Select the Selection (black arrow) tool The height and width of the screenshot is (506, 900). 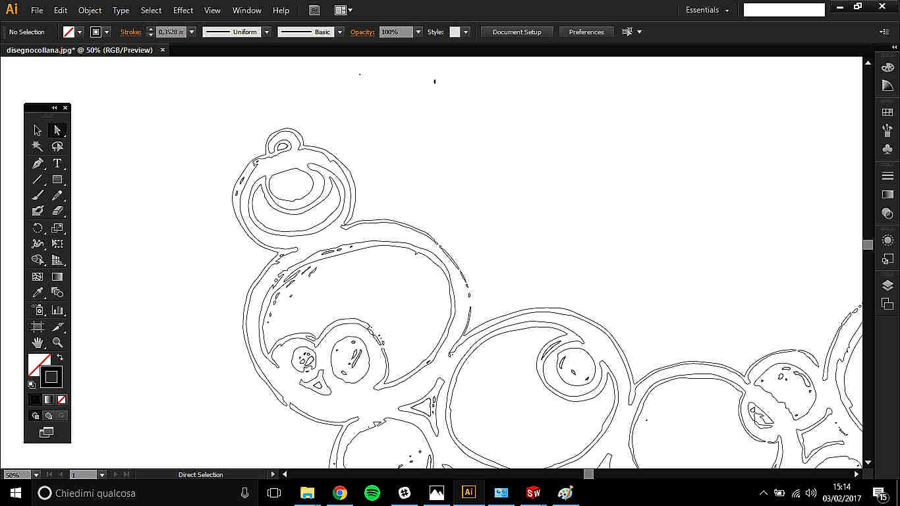tap(38, 130)
